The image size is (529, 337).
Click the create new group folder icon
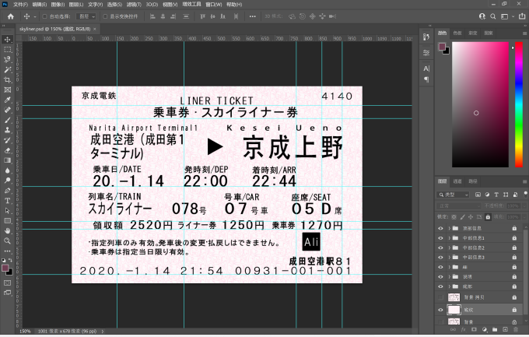point(495,329)
